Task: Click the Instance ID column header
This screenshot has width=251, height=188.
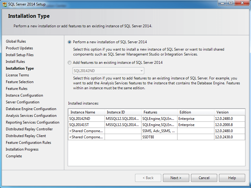Action: click(123, 112)
